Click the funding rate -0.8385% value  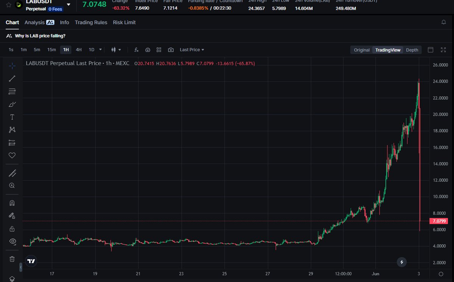(198, 8)
